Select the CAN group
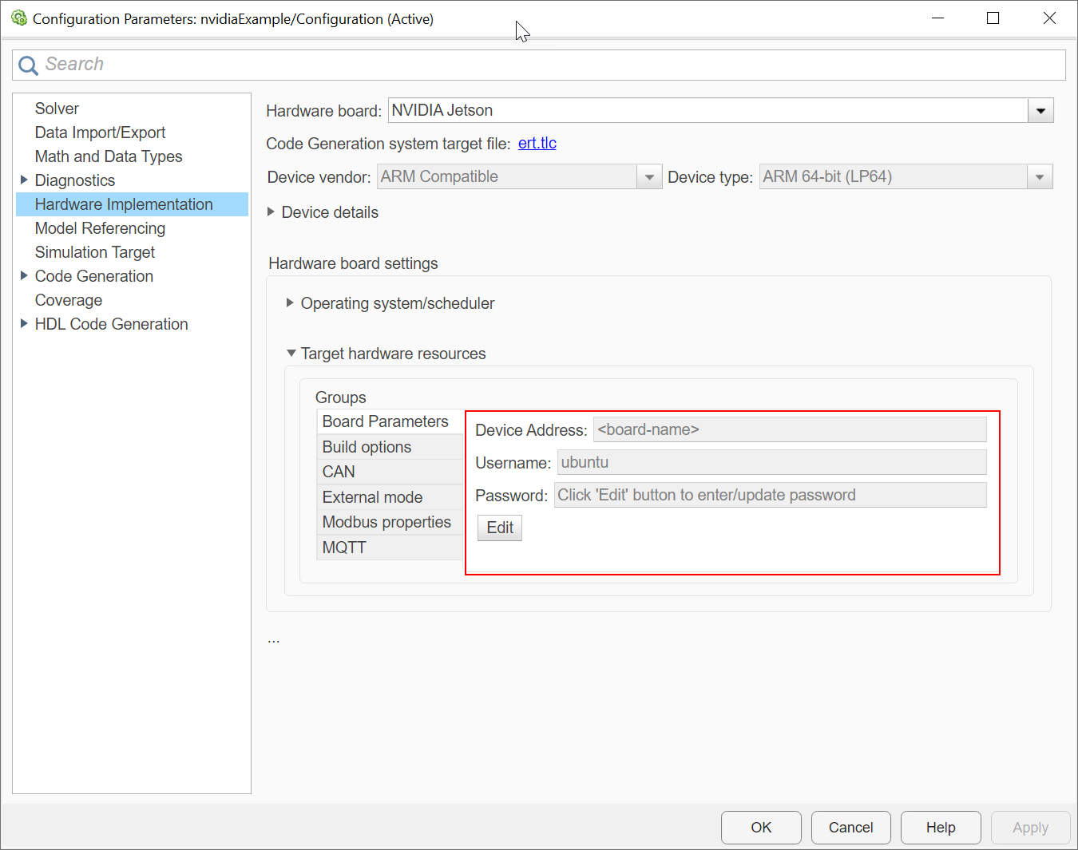Viewport: 1078px width, 850px height. [x=338, y=472]
